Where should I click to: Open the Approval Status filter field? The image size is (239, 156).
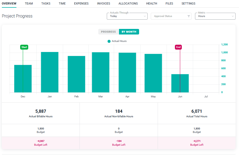pyautogui.click(x=171, y=16)
